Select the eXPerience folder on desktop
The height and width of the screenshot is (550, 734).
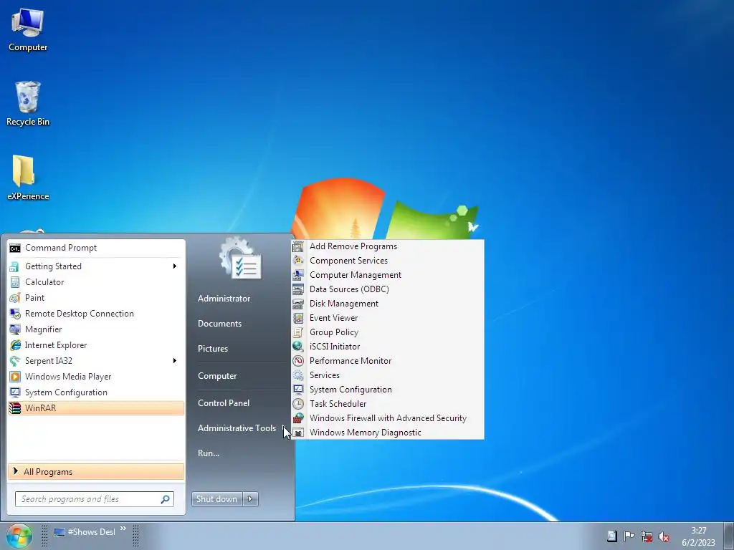point(28,178)
